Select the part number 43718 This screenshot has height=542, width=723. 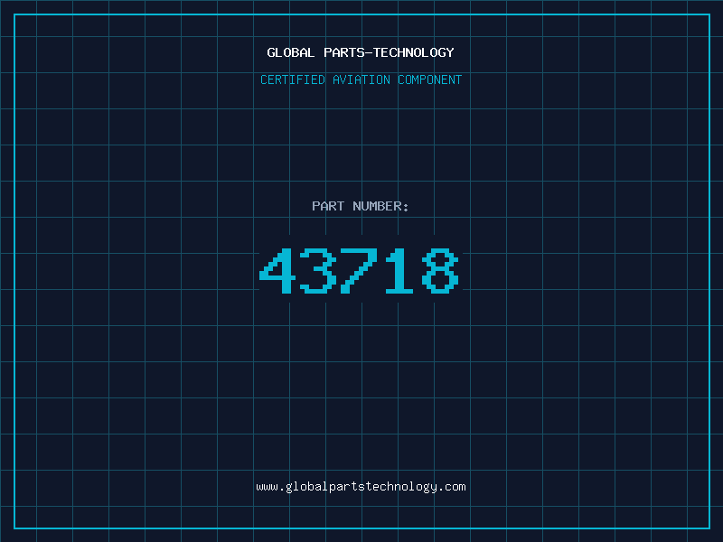pyautogui.click(x=359, y=271)
